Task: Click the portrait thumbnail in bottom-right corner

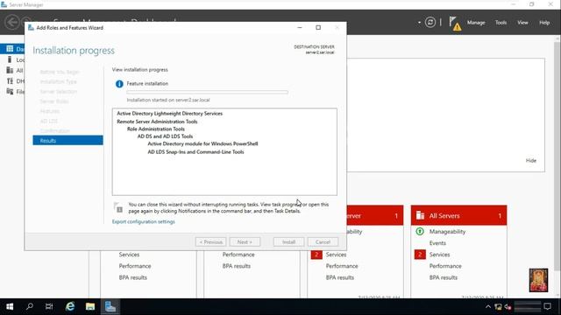Action: tap(538, 280)
